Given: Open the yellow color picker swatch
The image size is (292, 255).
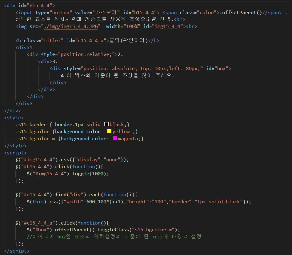Looking at the screenshot, I should pyautogui.click(x=109, y=132).
